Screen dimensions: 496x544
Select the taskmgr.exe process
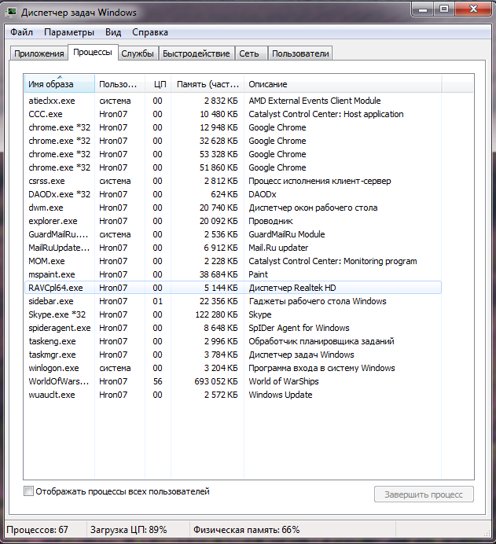233,355
